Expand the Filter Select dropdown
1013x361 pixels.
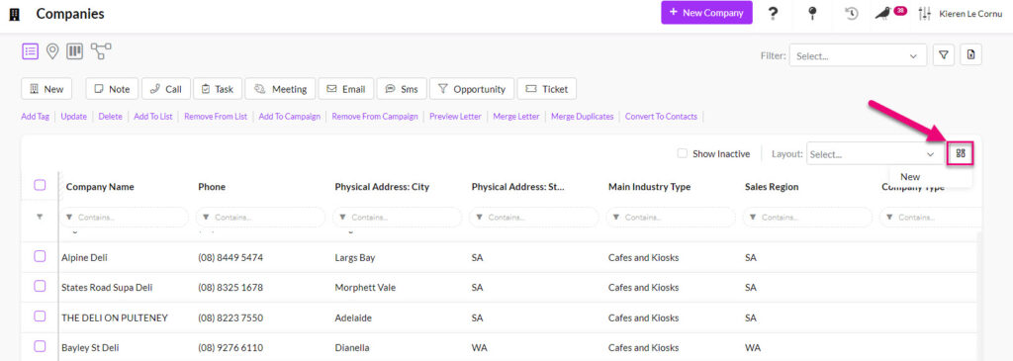[858, 56]
